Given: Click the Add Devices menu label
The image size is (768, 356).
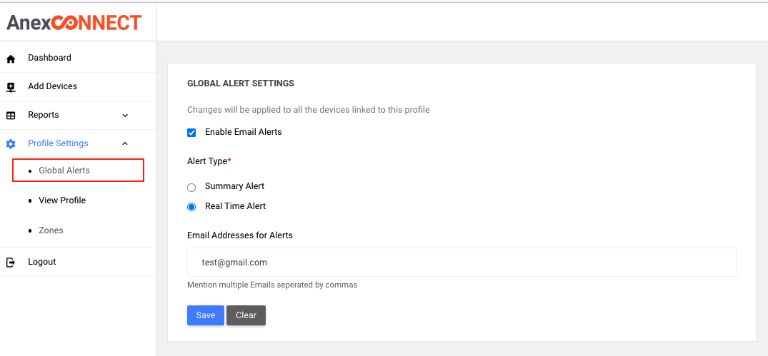Looking at the screenshot, I should pyautogui.click(x=52, y=86).
